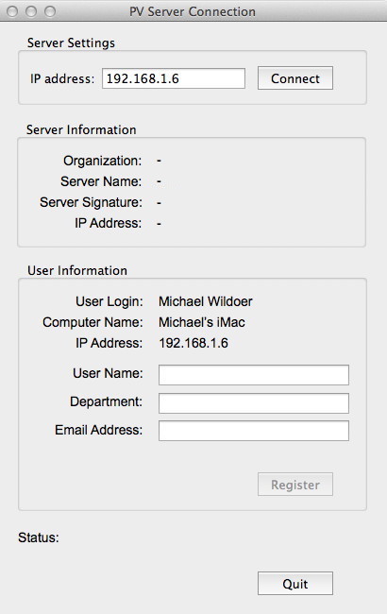Click the grayed-out Register button
The width and height of the screenshot is (387, 614).
click(295, 485)
